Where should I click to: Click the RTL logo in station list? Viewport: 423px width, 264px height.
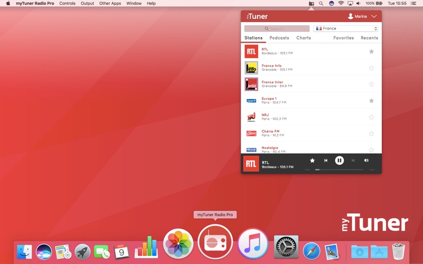[x=251, y=51]
